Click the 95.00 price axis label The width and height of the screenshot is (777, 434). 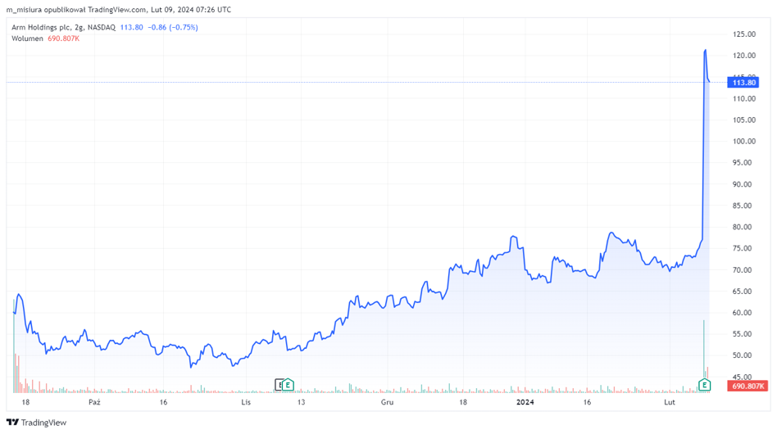(x=743, y=162)
